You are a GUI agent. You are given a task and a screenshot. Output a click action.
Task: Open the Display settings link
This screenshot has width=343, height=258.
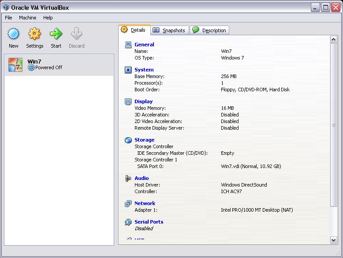(x=143, y=101)
